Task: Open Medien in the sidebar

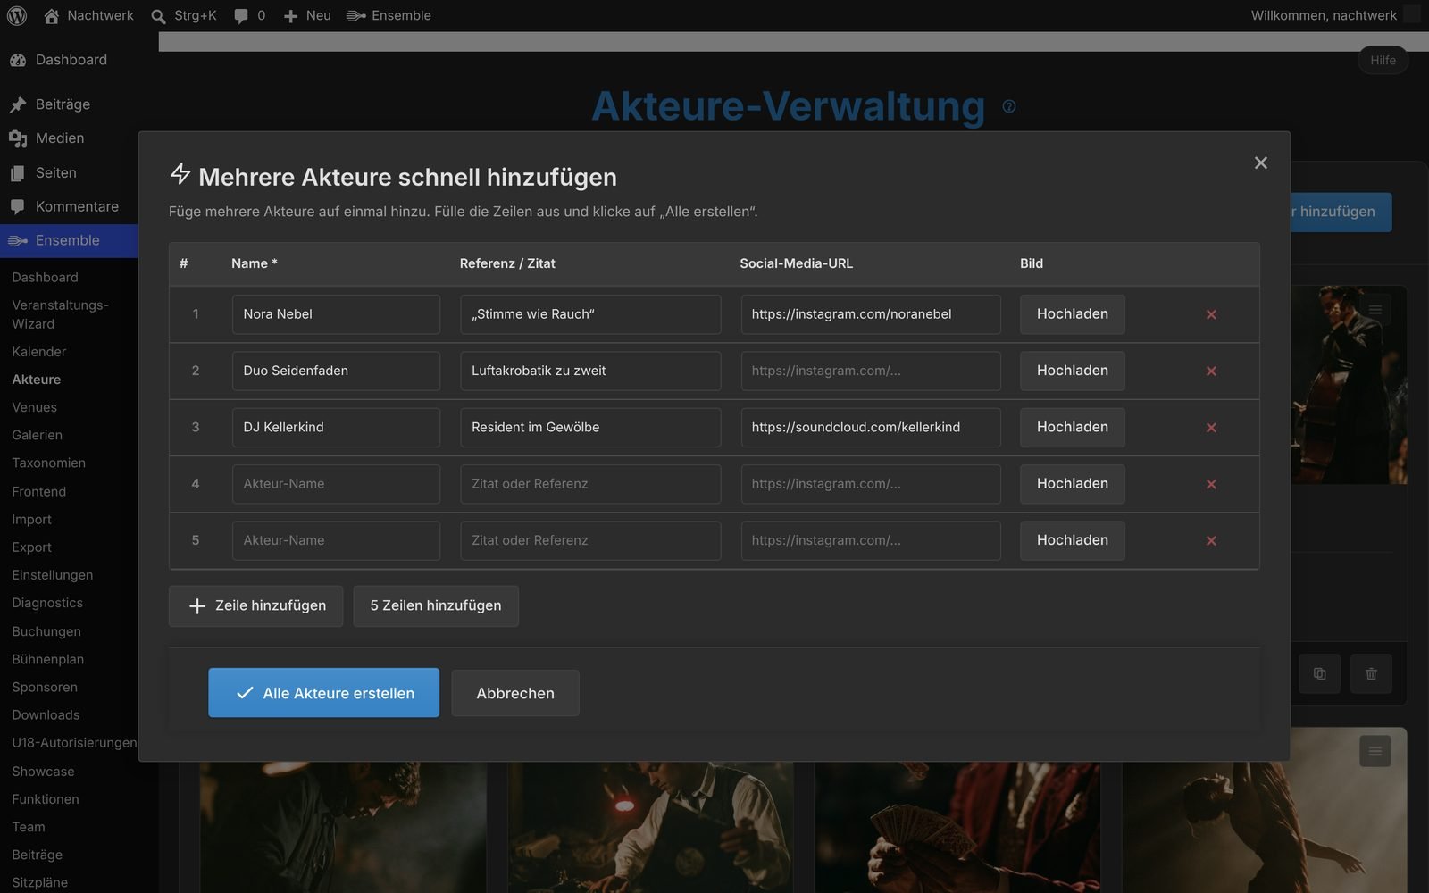Action: click(60, 138)
